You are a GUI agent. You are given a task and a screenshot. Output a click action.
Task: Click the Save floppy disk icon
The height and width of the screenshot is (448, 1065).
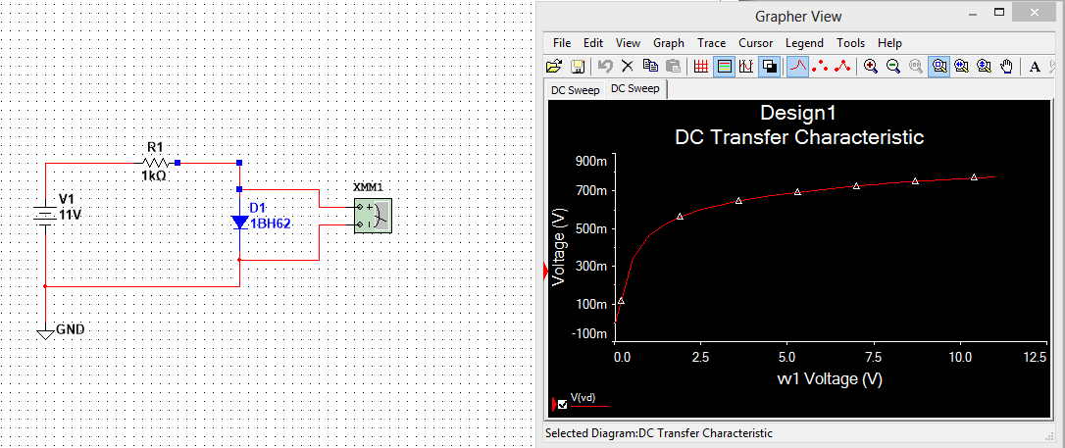pyautogui.click(x=578, y=67)
